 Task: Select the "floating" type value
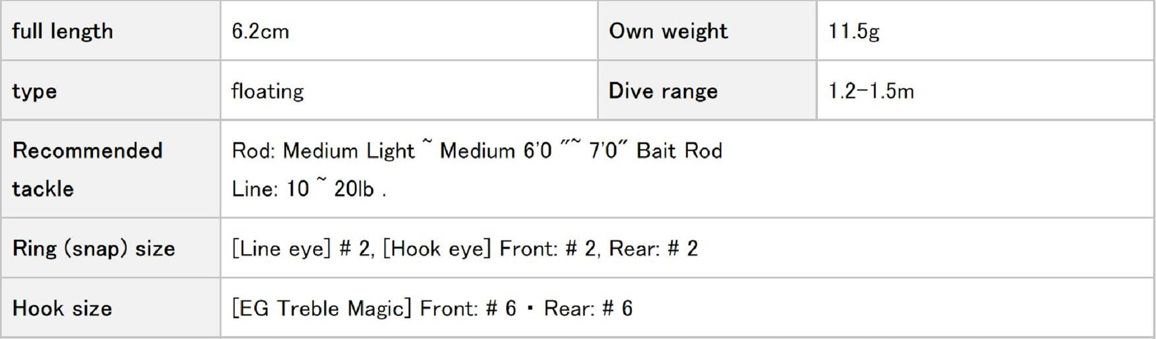click(268, 91)
